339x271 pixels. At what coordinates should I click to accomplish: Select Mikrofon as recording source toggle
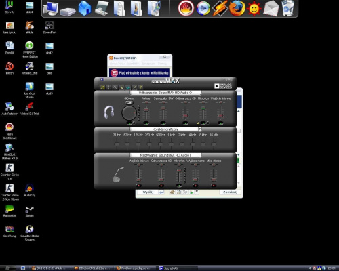(x=179, y=186)
